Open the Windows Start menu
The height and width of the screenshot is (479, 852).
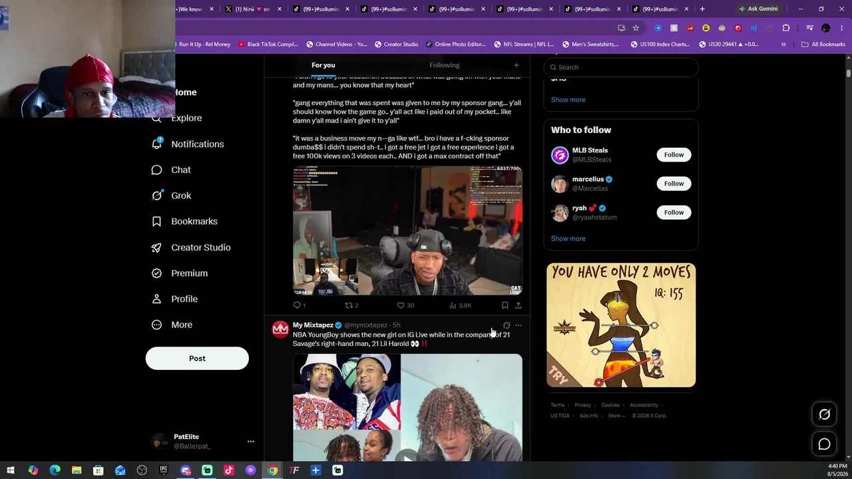11,470
